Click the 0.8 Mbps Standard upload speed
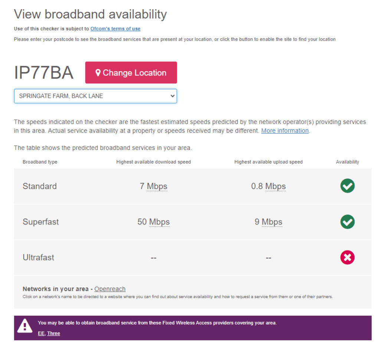This screenshot has height=346, width=380. click(x=268, y=186)
